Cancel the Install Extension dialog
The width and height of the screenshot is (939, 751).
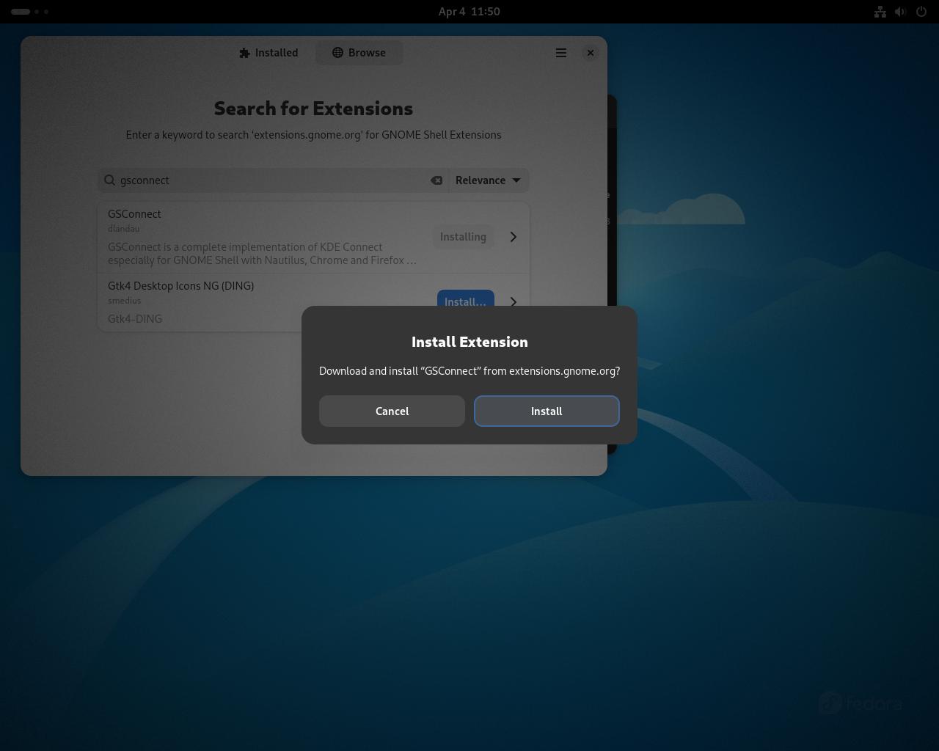point(392,411)
